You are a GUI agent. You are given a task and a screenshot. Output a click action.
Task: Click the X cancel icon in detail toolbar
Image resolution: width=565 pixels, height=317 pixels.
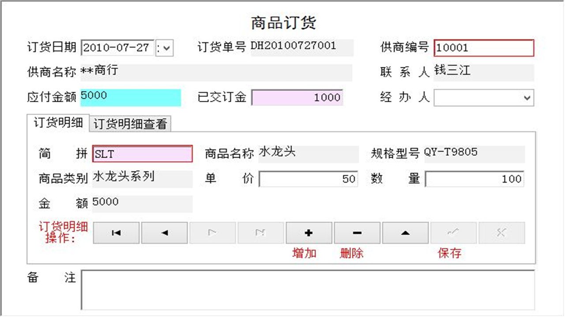[x=501, y=233]
